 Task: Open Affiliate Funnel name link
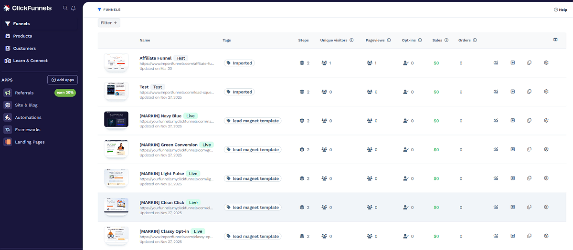[x=156, y=58]
